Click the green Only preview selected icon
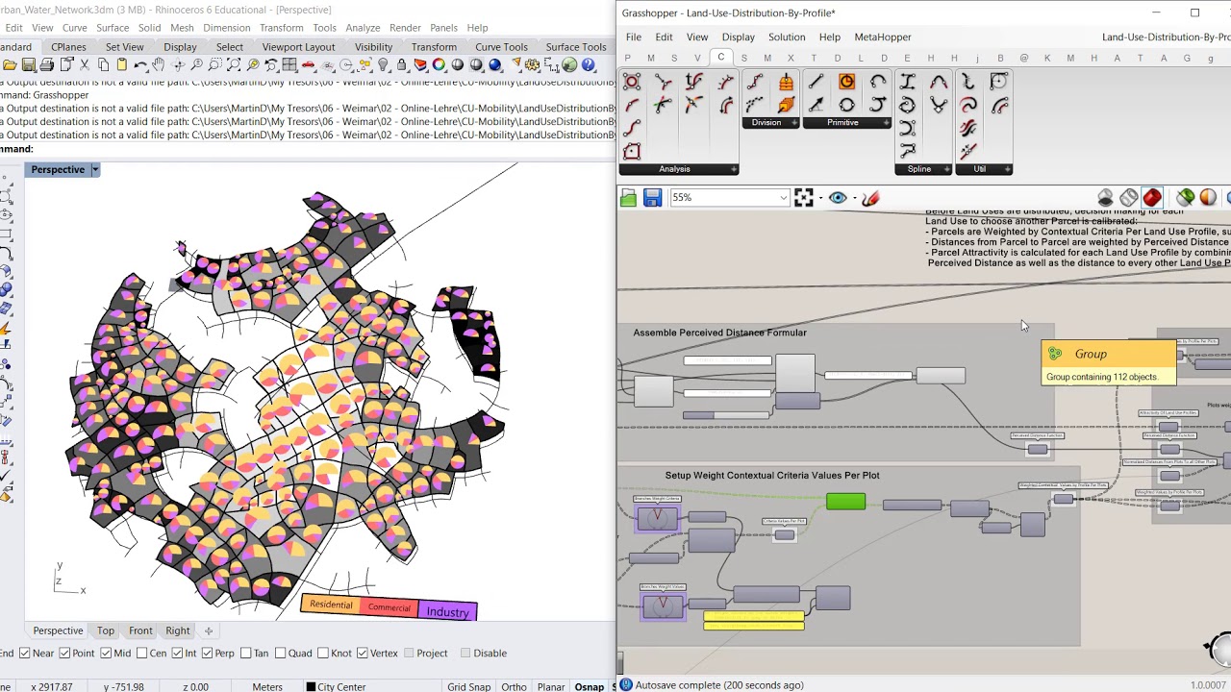 pos(1185,198)
